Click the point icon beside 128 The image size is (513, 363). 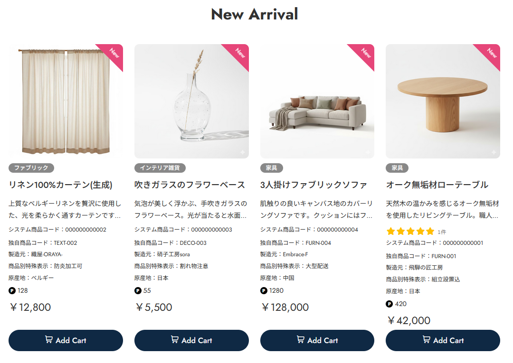[12, 290]
